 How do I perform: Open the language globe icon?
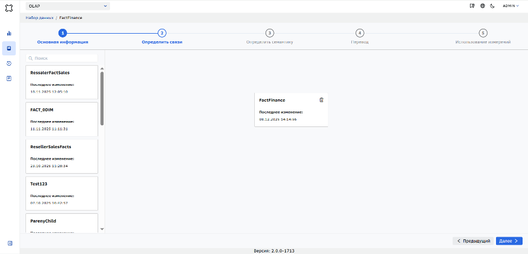tap(482, 6)
